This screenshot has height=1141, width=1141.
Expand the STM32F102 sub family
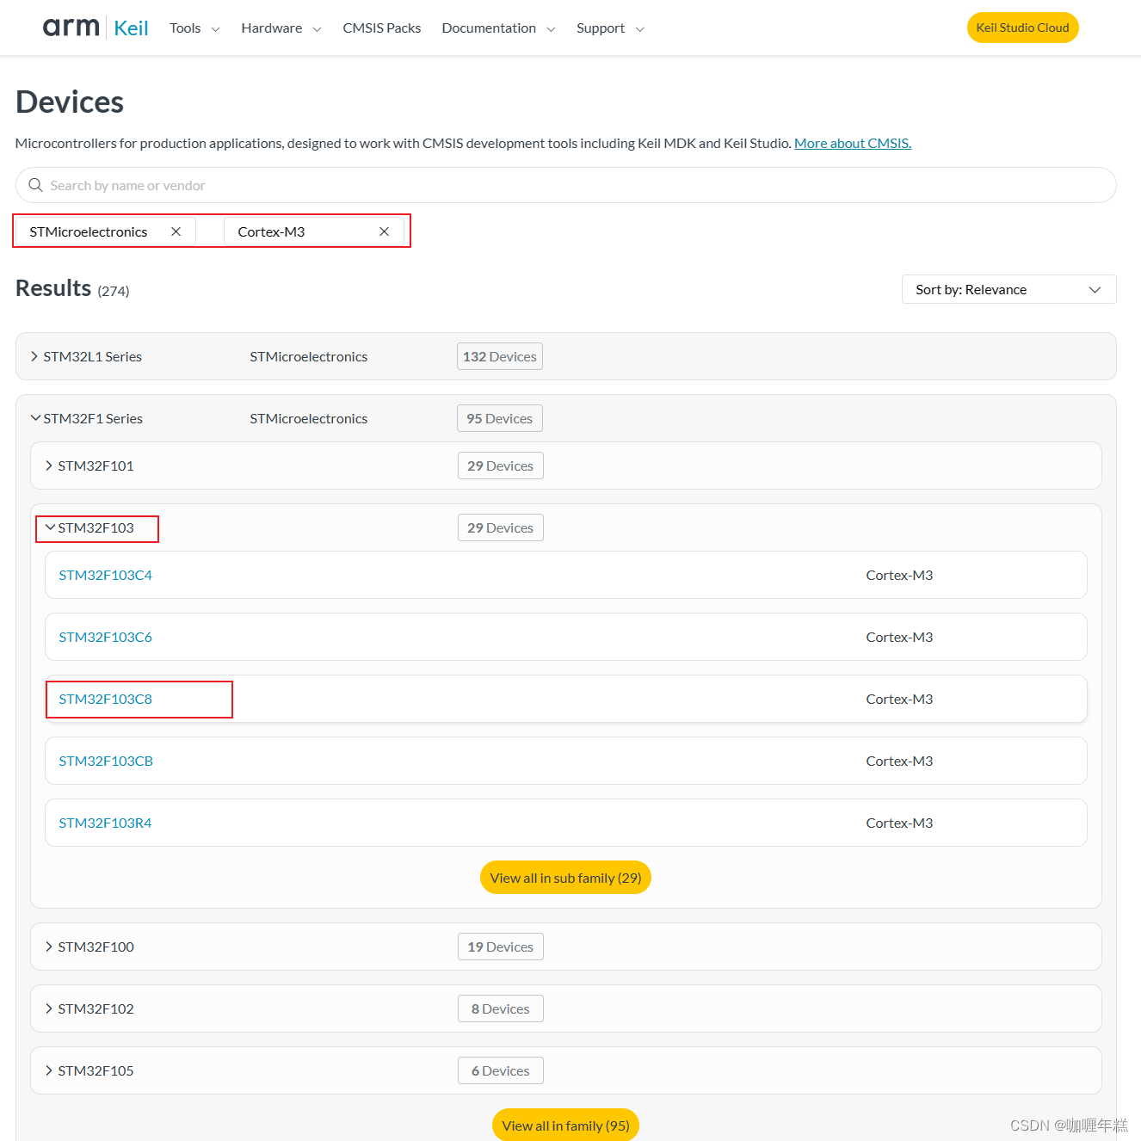[566, 1008]
